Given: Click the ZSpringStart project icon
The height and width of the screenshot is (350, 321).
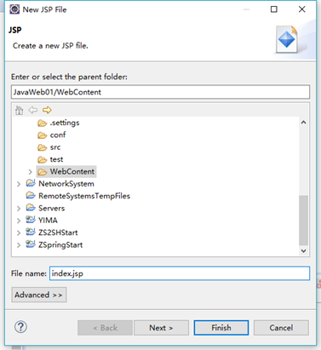Looking at the screenshot, I should click(x=31, y=244).
